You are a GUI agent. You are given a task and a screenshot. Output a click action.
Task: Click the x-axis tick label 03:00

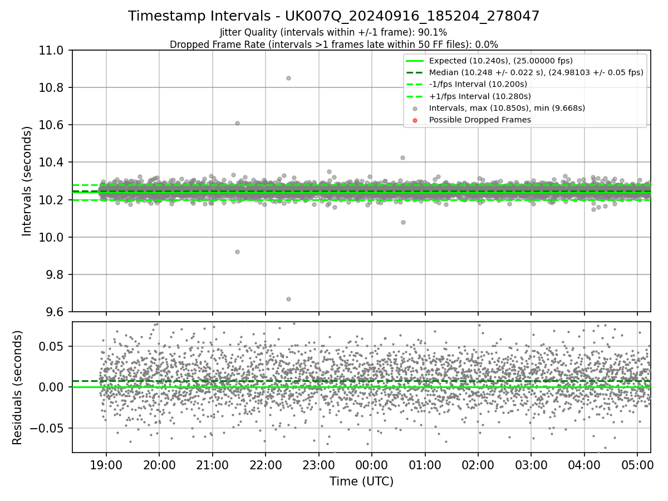pos(531,464)
